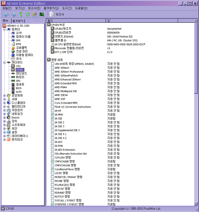The height and width of the screenshot is (212, 199).
Task: Expand the 서버 tree node
Action: (x=4, y=99)
